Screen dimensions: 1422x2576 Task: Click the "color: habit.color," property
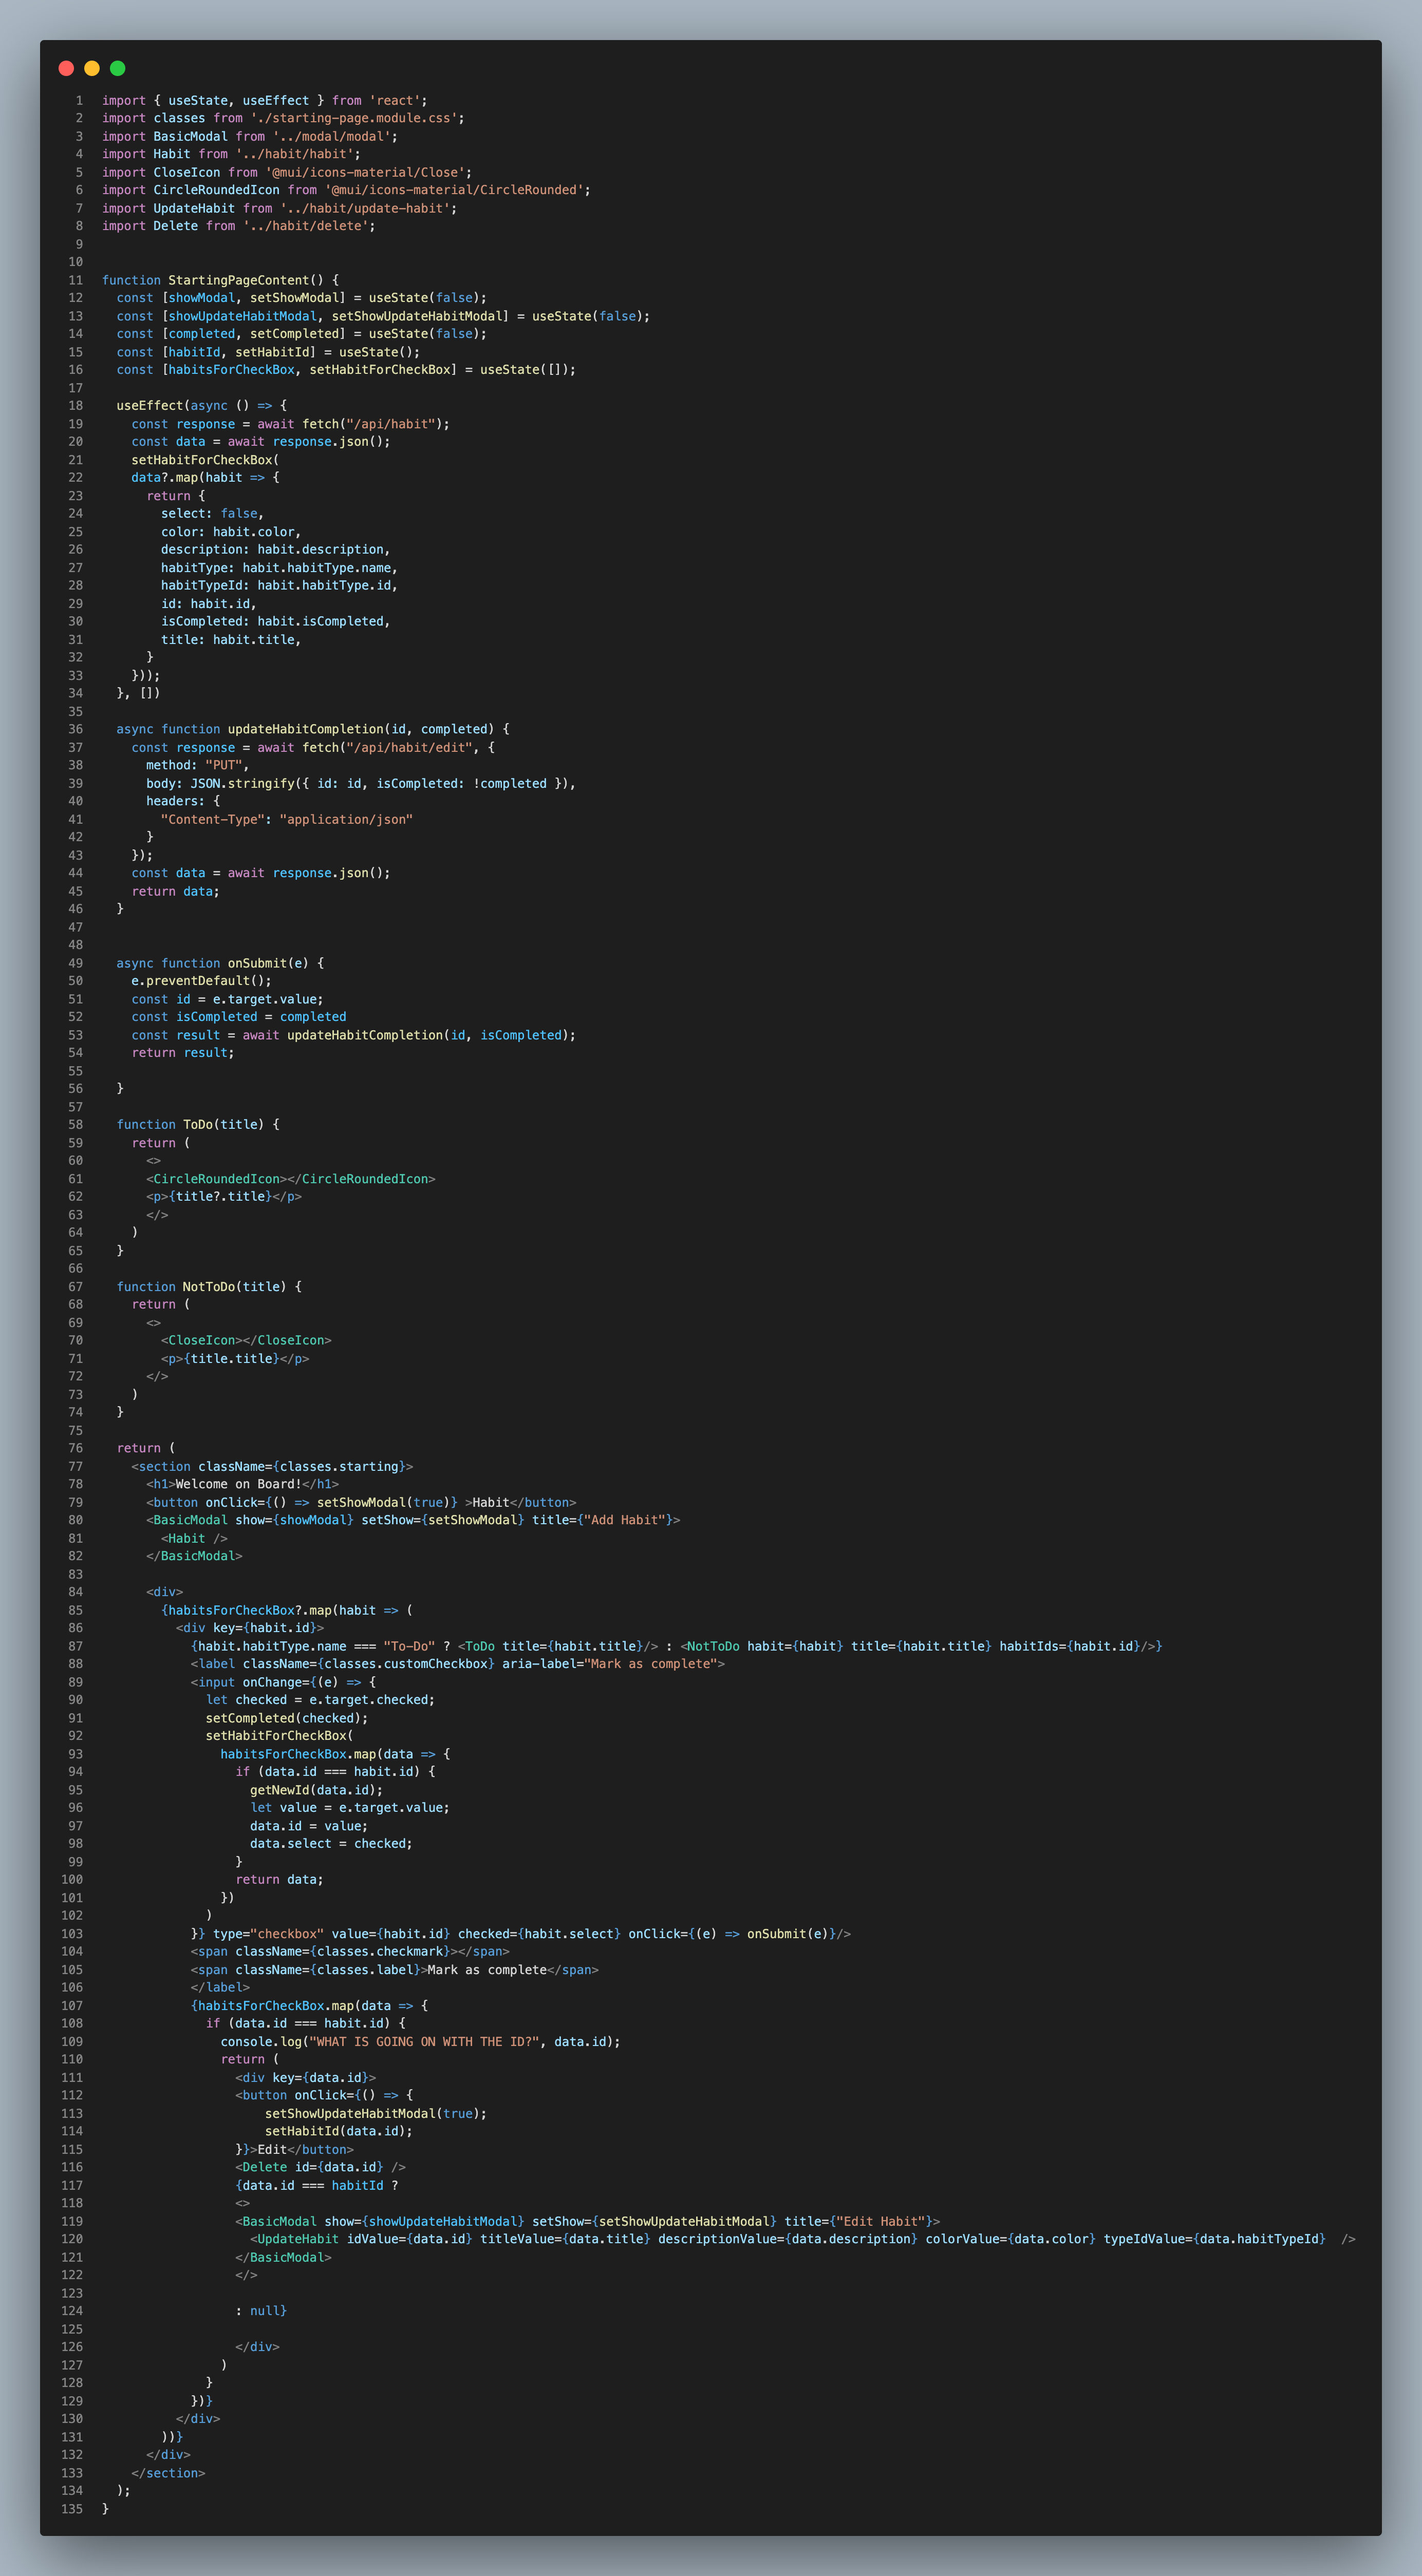tap(231, 533)
